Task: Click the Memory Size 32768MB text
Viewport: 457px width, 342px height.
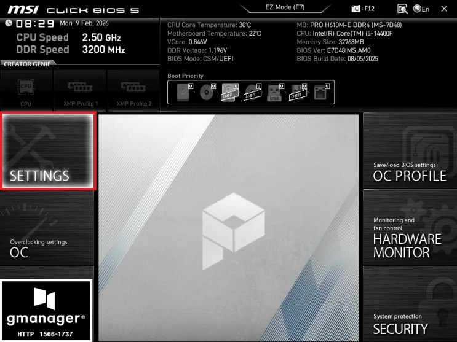Action: [330, 42]
